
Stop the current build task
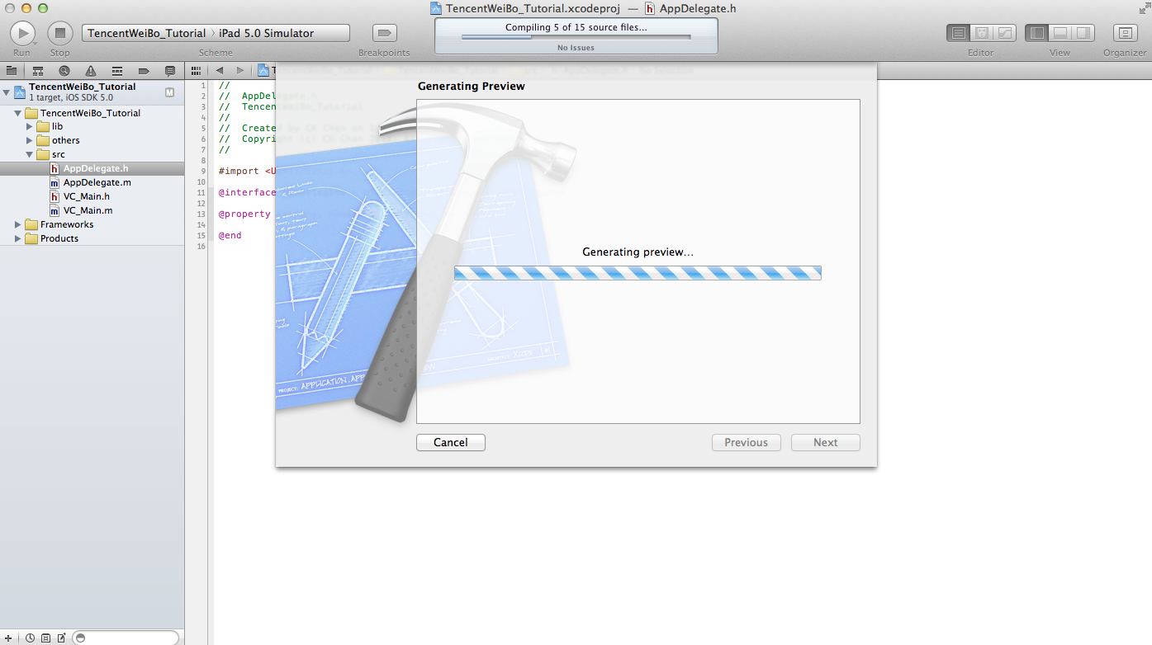[59, 33]
